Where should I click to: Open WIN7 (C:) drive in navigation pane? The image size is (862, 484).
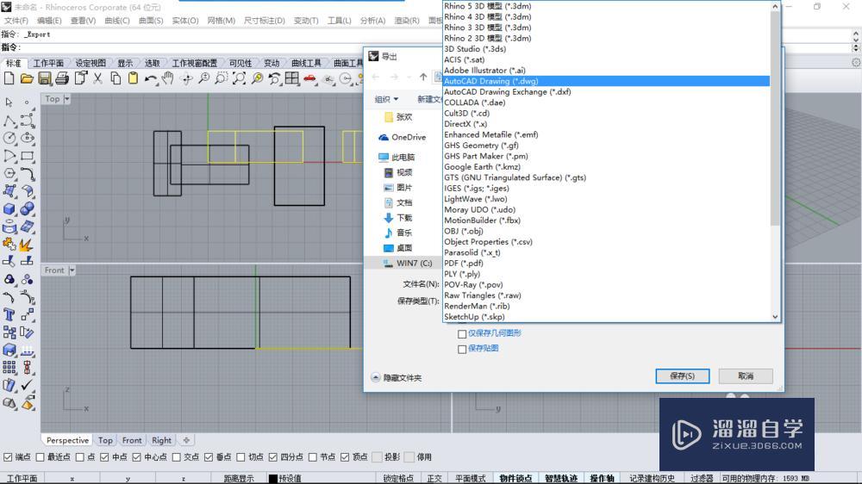click(408, 264)
